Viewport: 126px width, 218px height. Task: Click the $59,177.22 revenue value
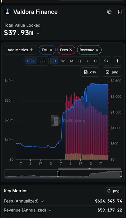click(110, 210)
